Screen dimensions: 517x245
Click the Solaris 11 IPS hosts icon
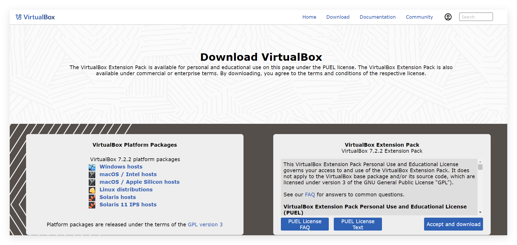(92, 205)
